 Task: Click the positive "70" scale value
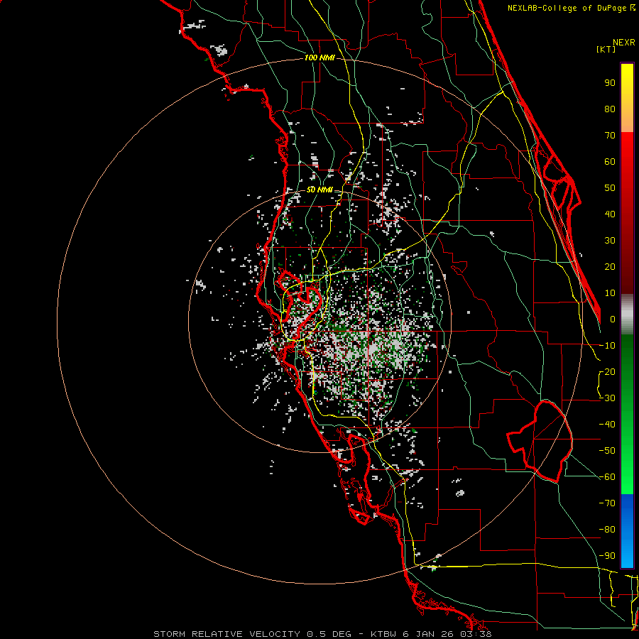610,136
